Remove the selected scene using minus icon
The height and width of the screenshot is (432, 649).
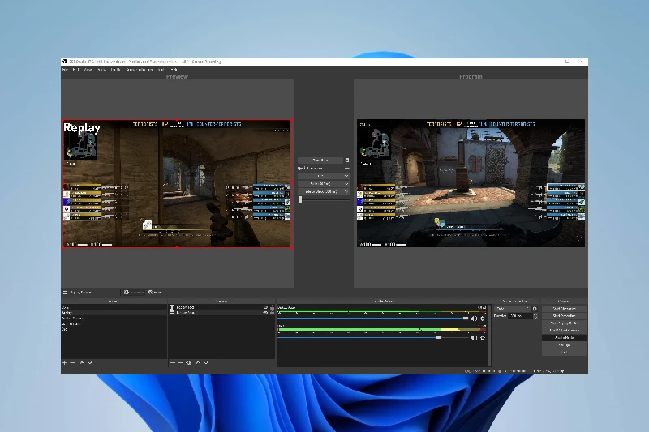72,362
